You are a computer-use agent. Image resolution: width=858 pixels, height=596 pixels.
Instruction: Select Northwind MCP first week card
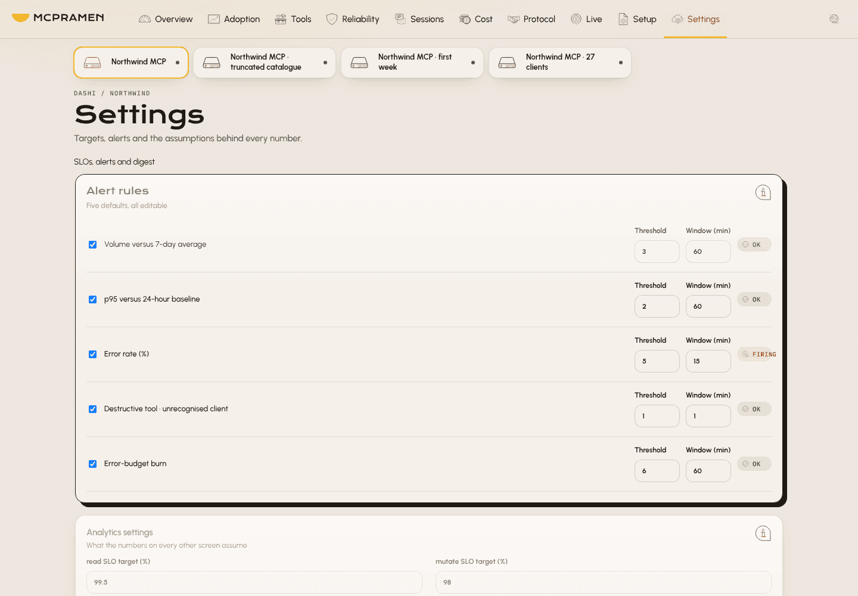(412, 63)
